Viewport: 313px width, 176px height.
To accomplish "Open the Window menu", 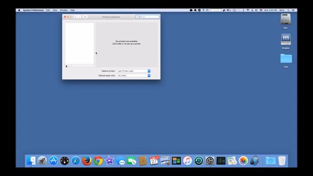I will (64, 10).
